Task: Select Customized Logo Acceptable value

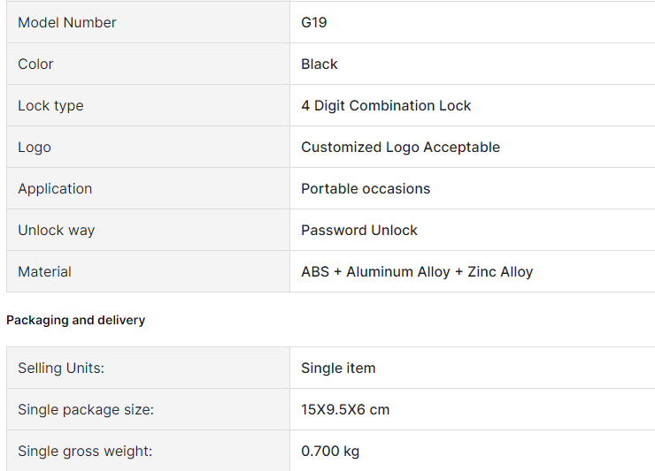Action: [x=400, y=148]
